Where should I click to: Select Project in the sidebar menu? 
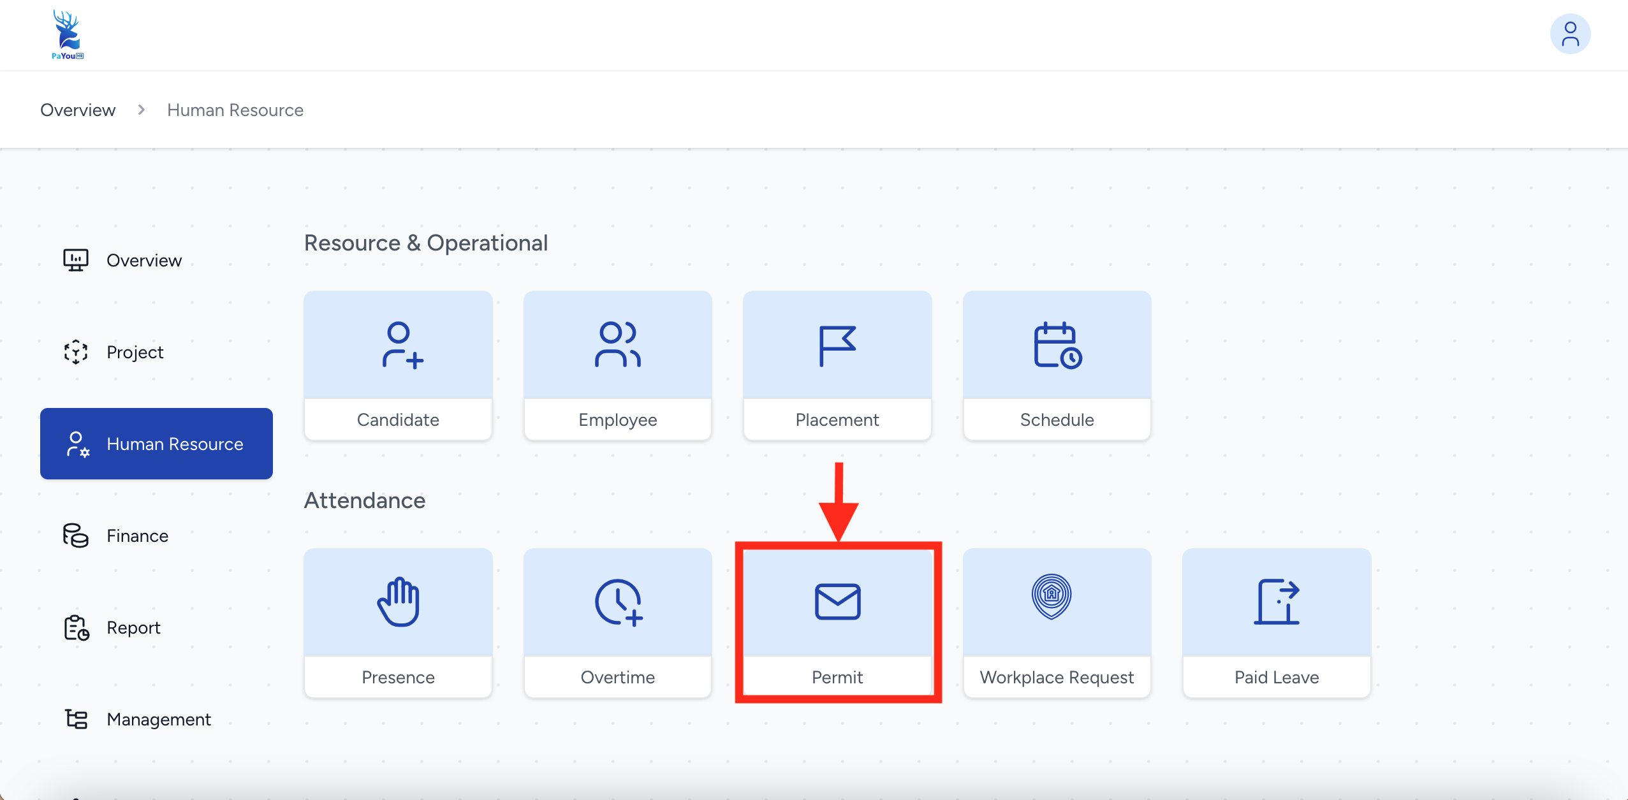[x=135, y=353]
